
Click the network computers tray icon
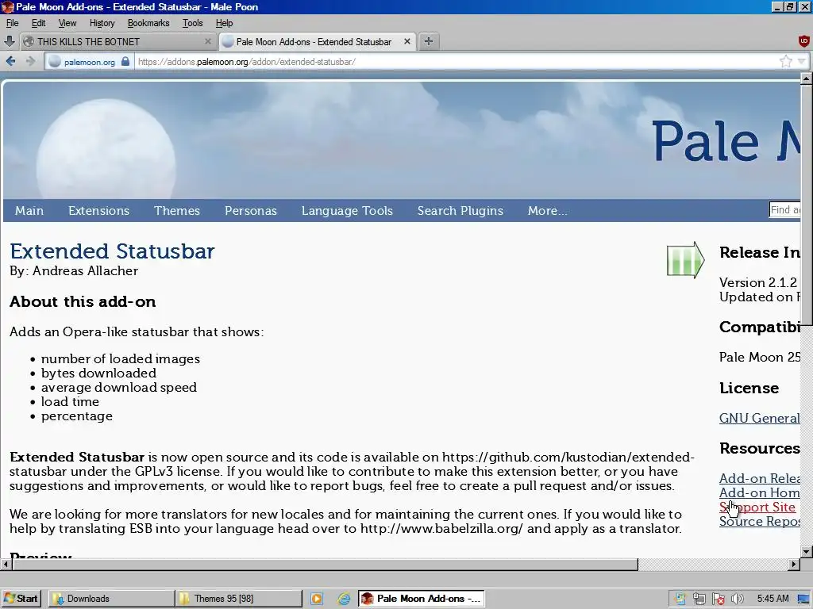(x=699, y=599)
